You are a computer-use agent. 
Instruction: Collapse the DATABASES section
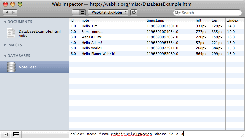coord(5,56)
